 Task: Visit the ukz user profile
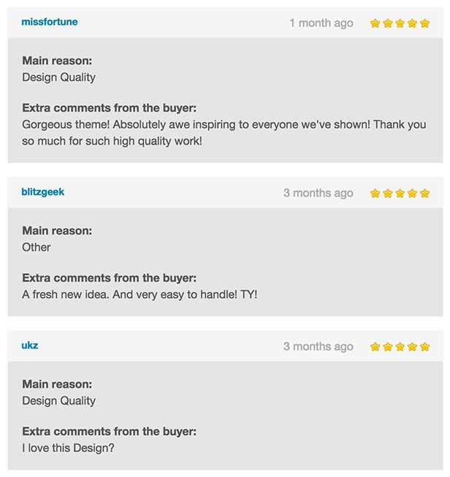click(30, 346)
